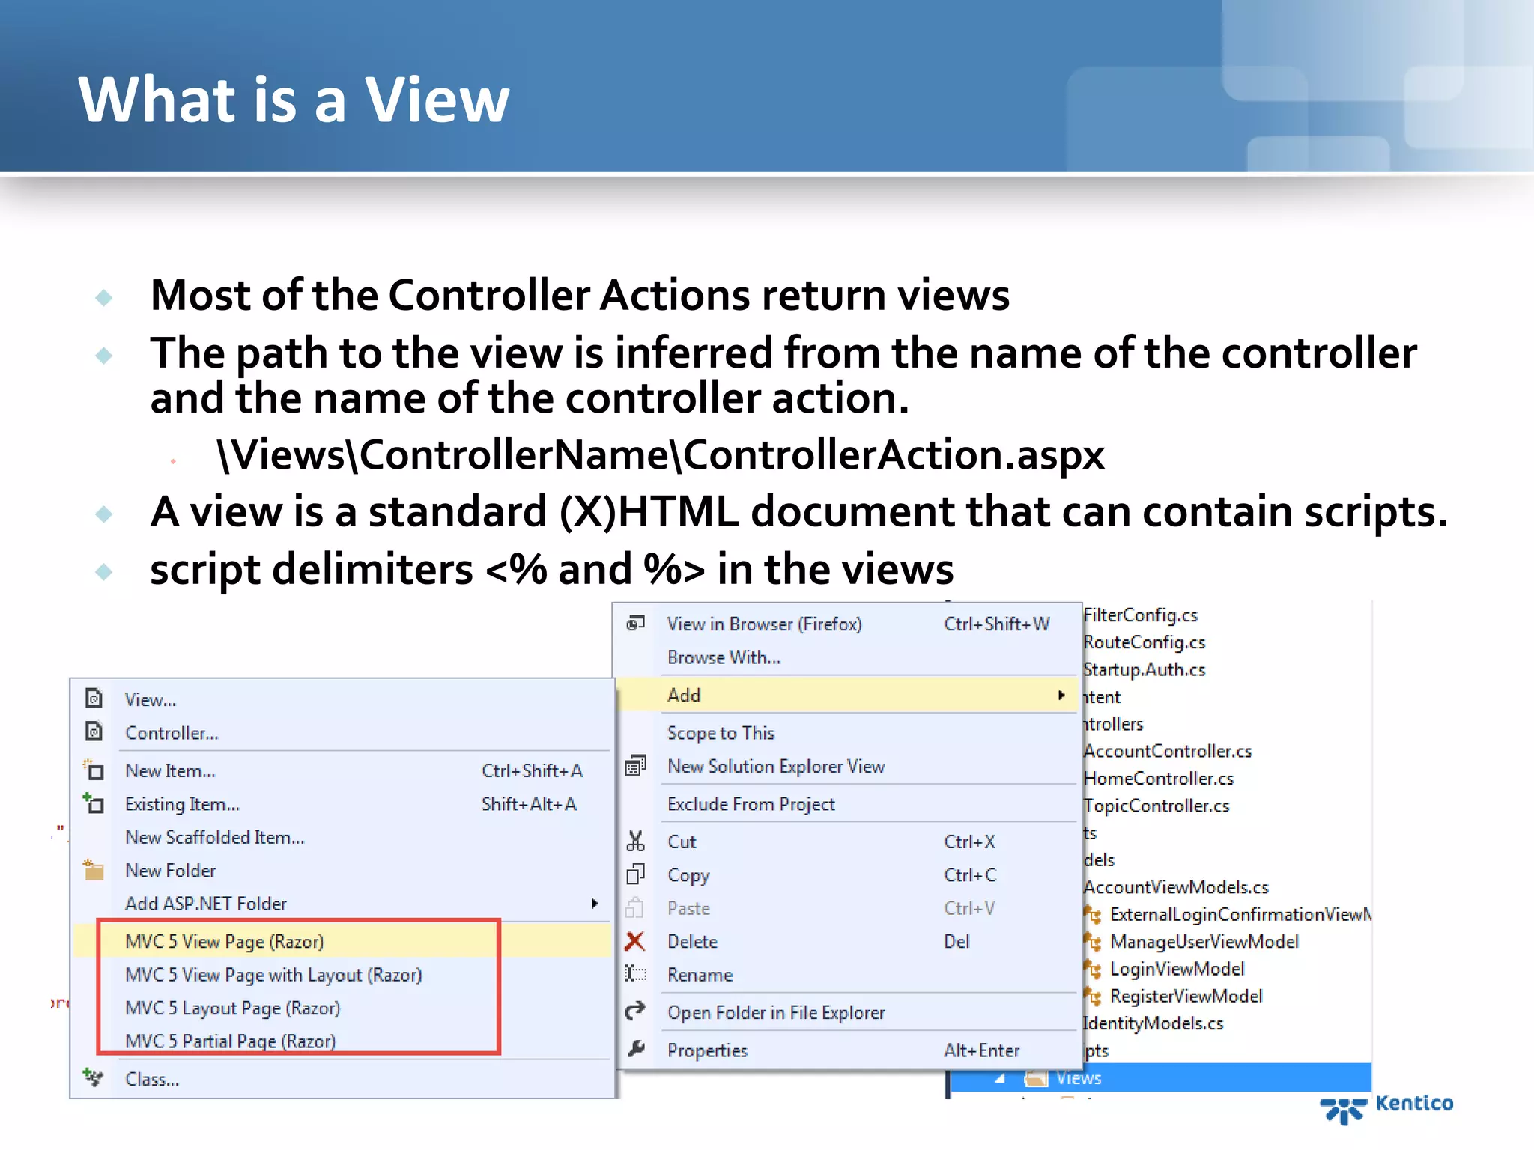Click the Cut scissors icon
This screenshot has width=1534, height=1150.
(635, 842)
